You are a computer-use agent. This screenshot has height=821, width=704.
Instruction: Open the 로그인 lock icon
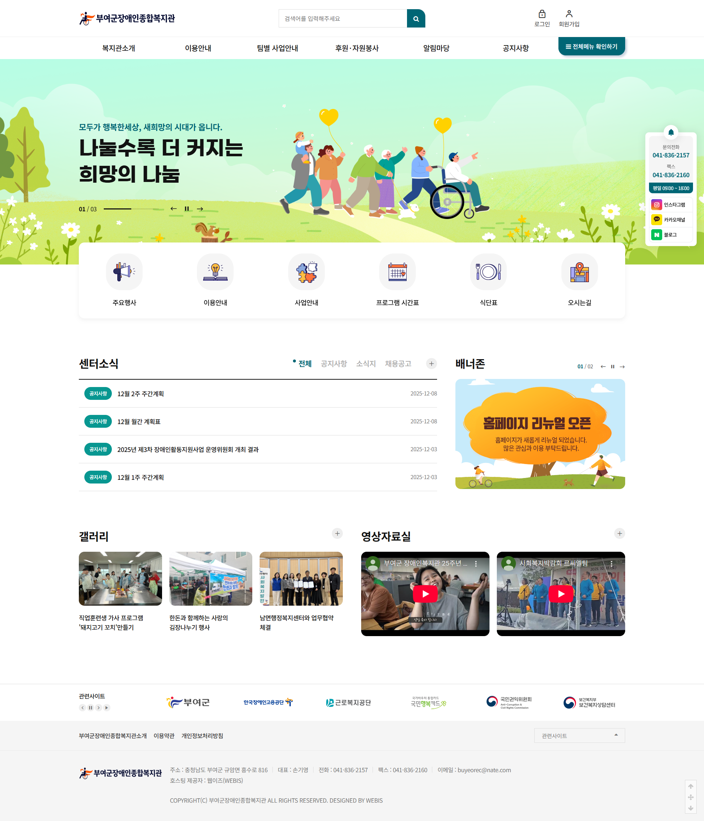542,14
